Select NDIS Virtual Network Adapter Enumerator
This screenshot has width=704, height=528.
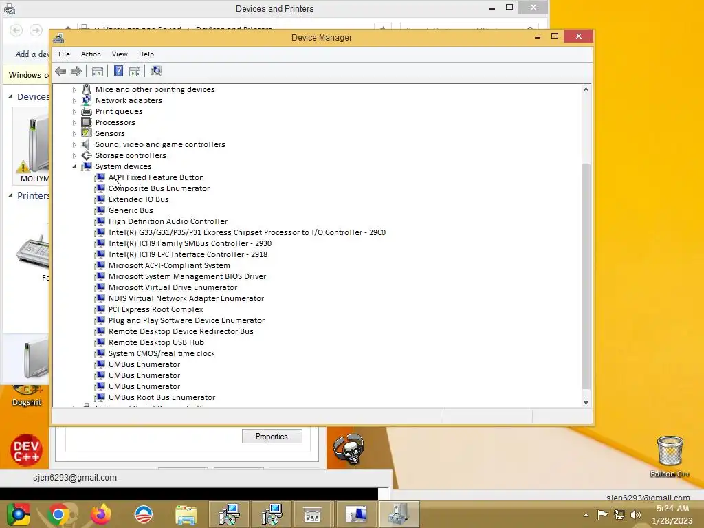[186, 298]
